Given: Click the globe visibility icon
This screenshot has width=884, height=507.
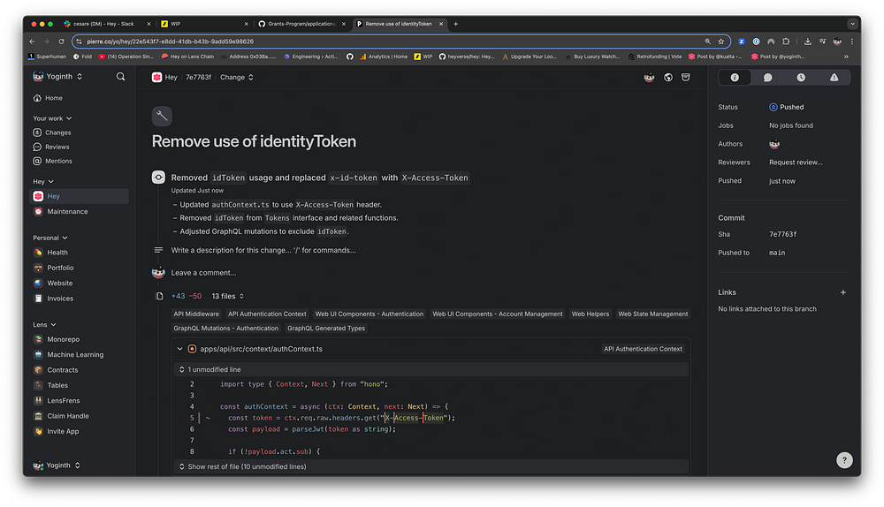Looking at the screenshot, I should point(668,78).
